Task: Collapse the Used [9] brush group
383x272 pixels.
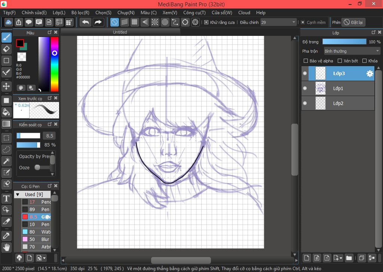Action: [x=18, y=194]
